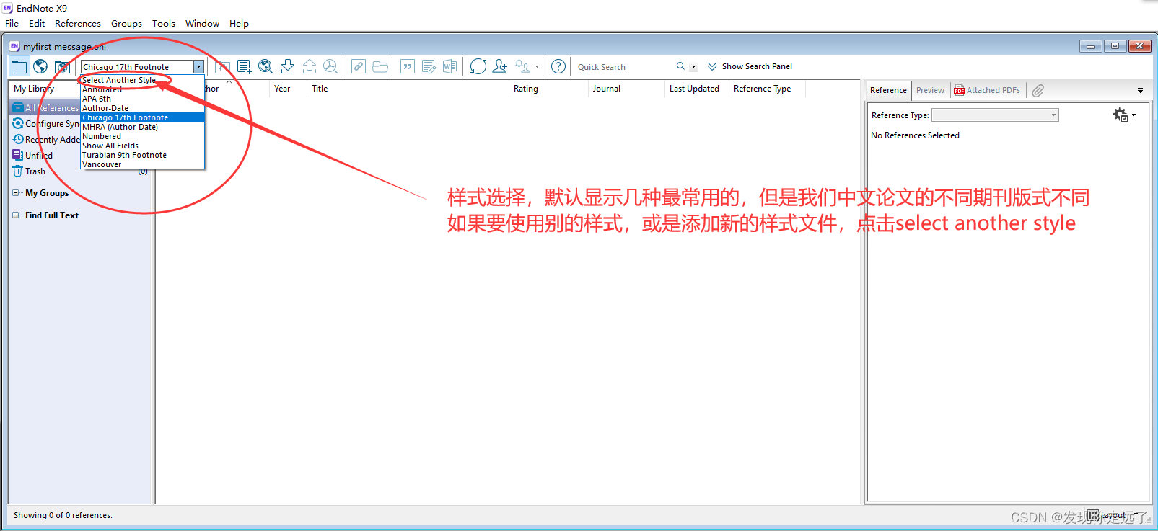Sort by the Year column header
This screenshot has height=531, width=1158.
coord(289,89)
